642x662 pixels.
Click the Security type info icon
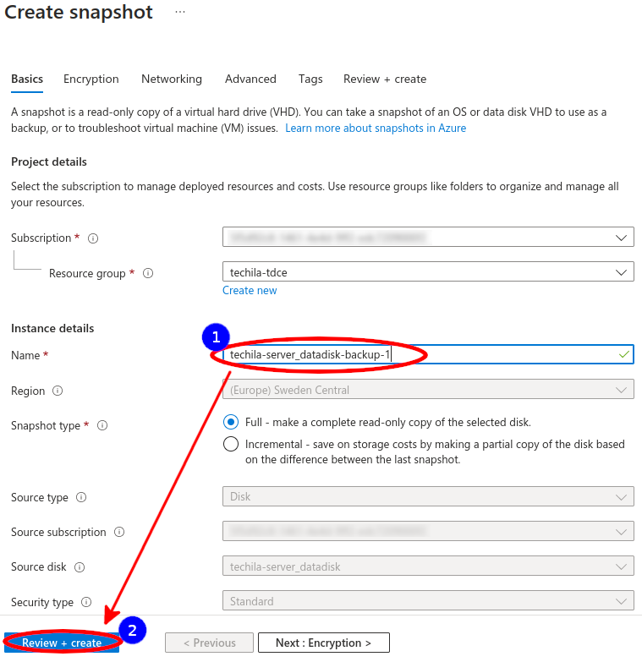coord(86,602)
